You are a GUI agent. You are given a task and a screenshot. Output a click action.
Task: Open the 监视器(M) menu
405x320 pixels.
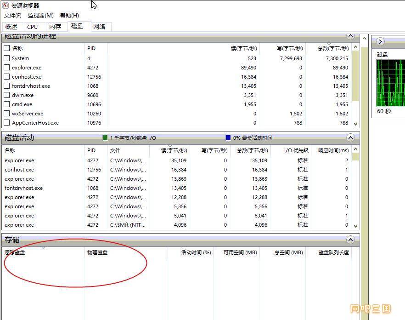coord(41,16)
